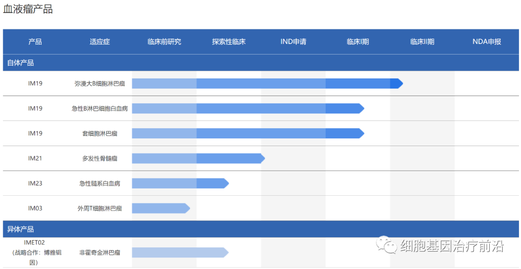This screenshot has height=269, width=521.
Task: Click the IM03 外周T细胞淋巴瘤 progress bar
Action: pyautogui.click(x=161, y=208)
